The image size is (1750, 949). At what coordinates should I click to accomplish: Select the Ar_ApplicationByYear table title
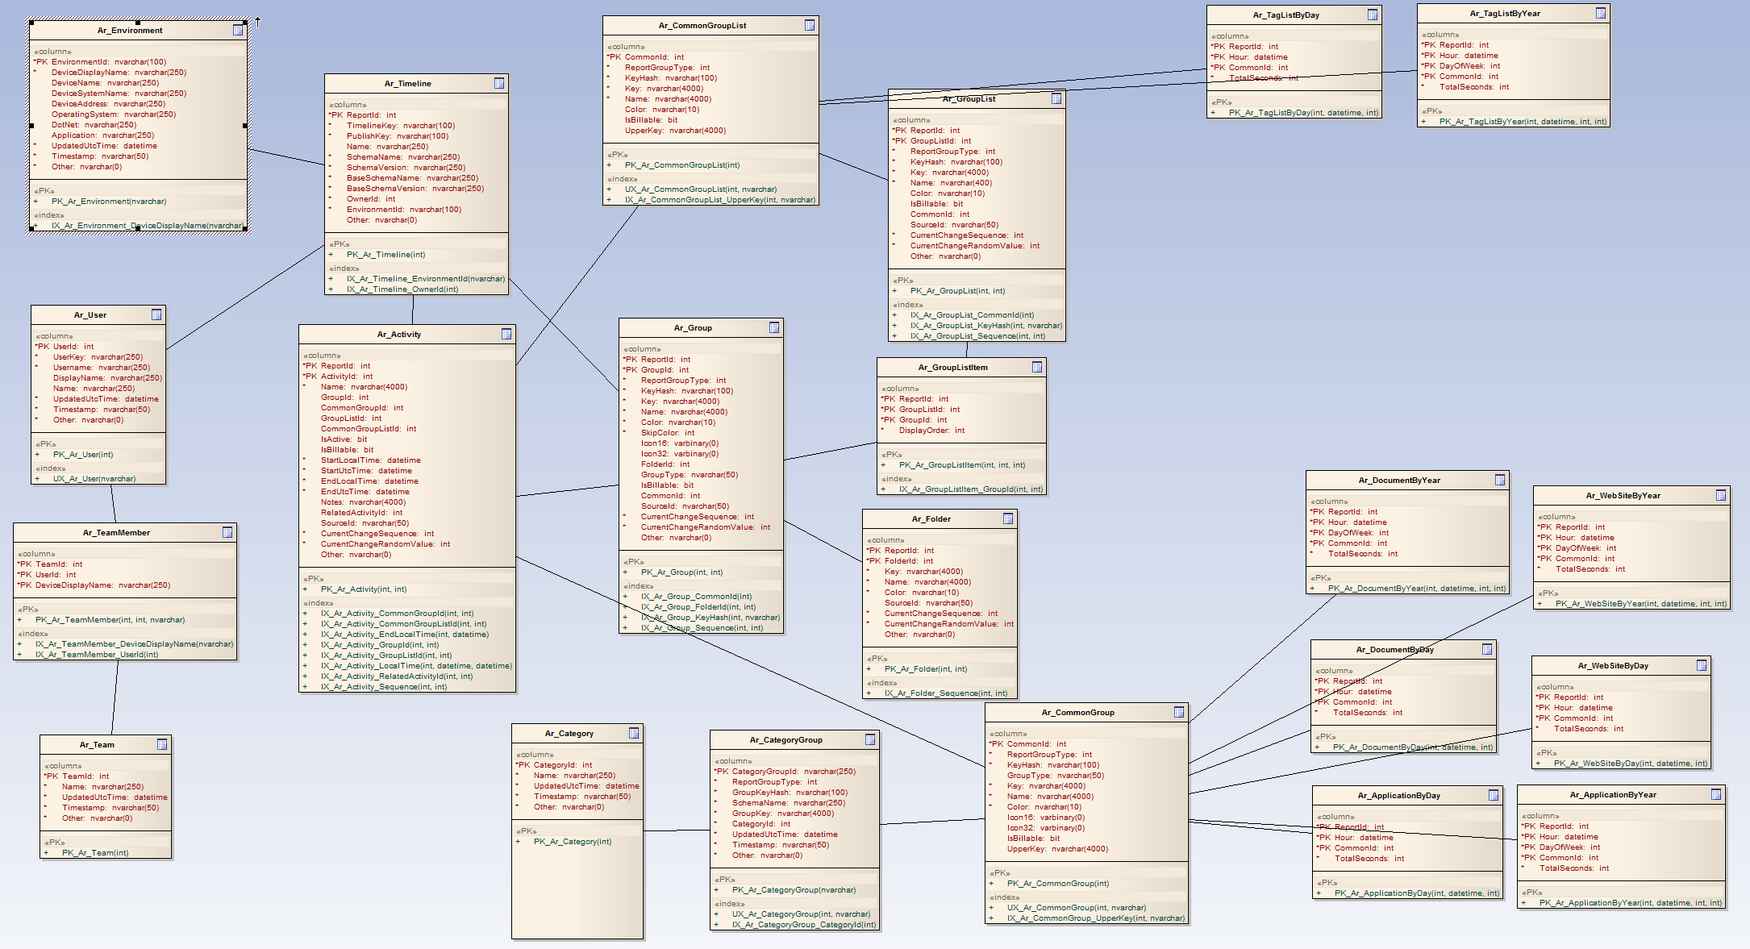(x=1613, y=794)
